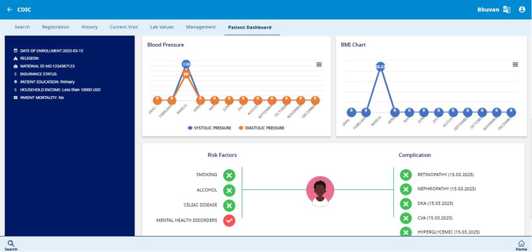Open the BMI Chart hamburger menu
This screenshot has height=252, width=532.
click(x=515, y=64)
